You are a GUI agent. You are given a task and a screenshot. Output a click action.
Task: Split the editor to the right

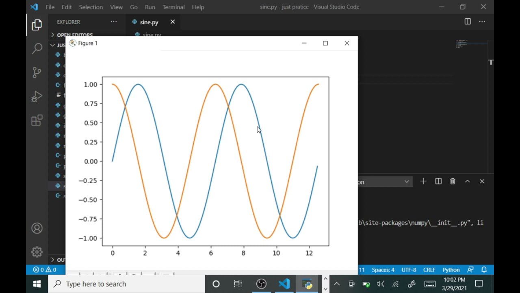(x=468, y=22)
